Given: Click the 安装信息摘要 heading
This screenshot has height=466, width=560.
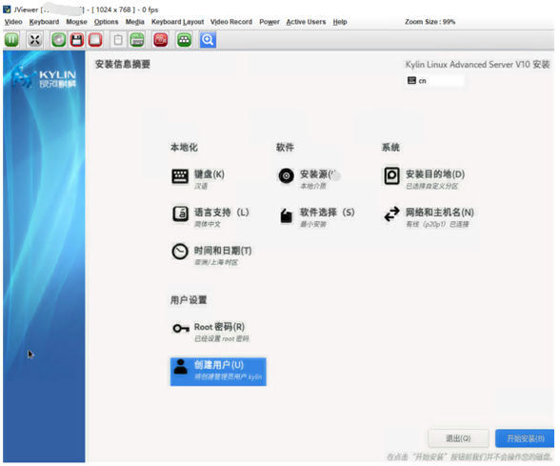Looking at the screenshot, I should click(123, 65).
